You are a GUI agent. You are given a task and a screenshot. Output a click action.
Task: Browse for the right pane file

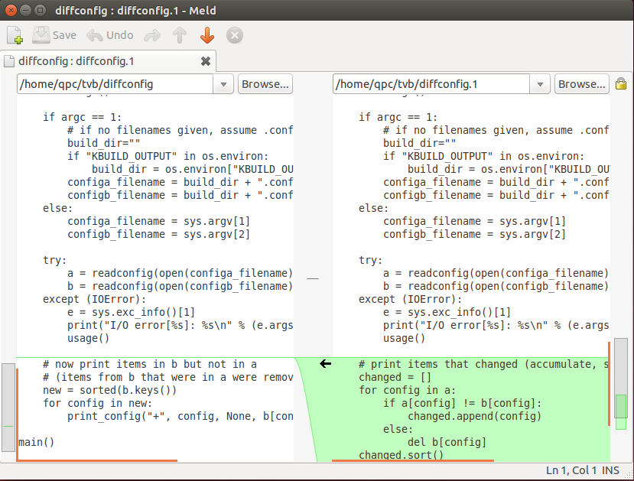click(x=581, y=84)
